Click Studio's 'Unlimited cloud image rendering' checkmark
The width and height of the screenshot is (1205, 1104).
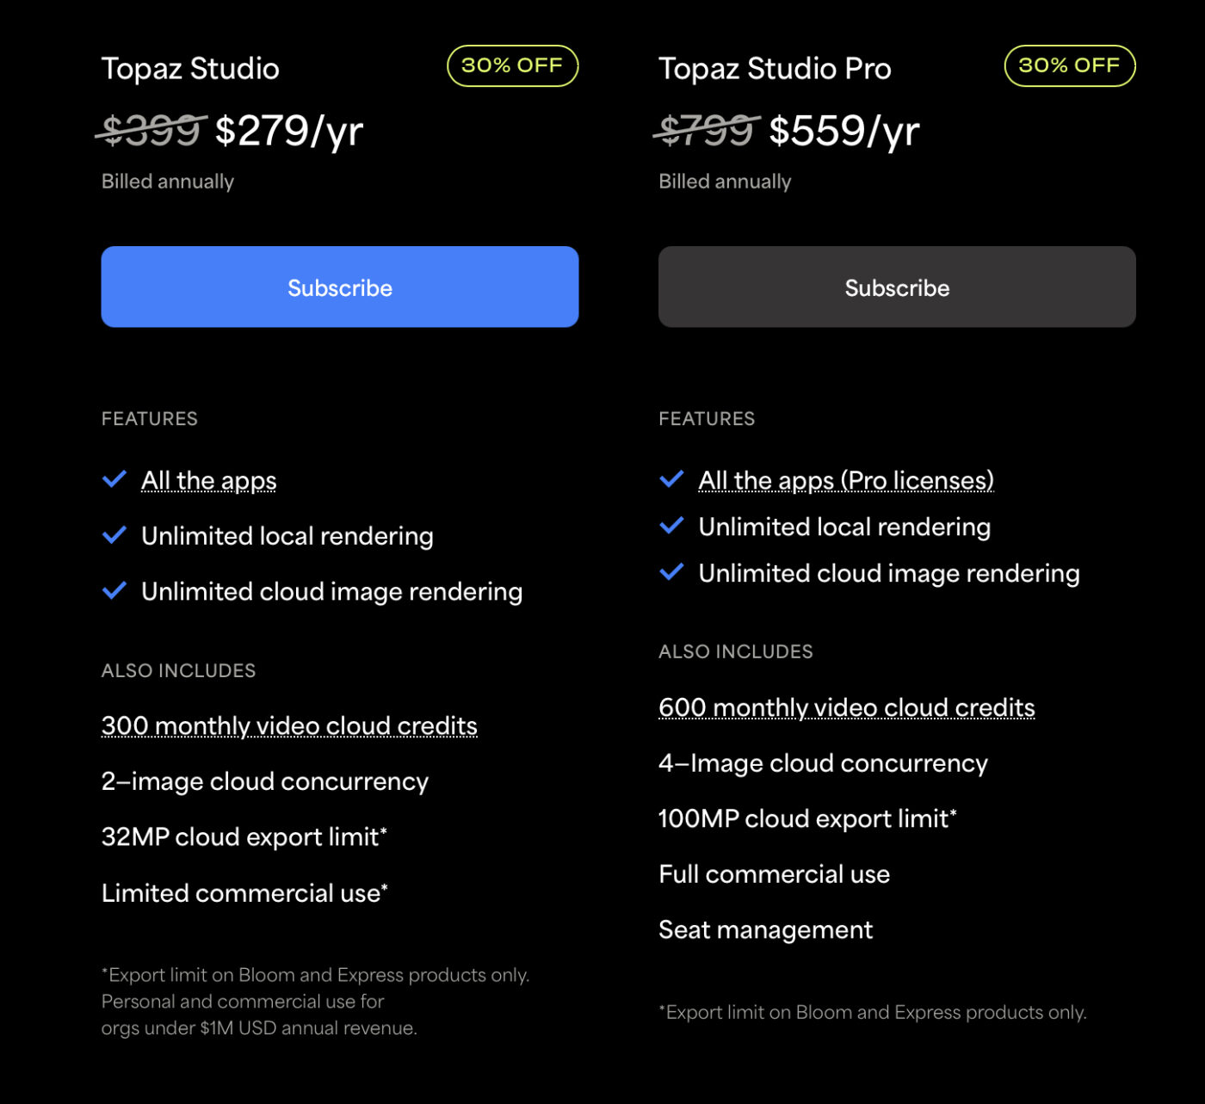(114, 591)
